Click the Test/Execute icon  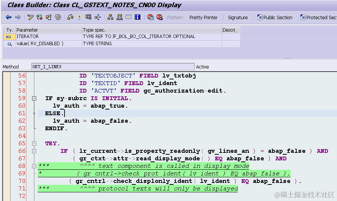pyautogui.click(x=88, y=17)
